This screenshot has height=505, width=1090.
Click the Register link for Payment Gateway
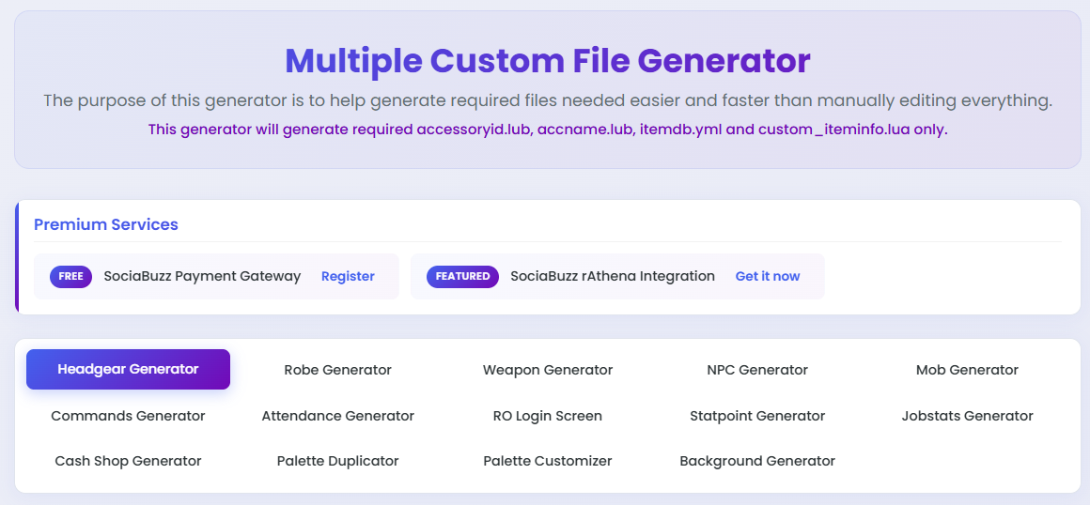(348, 277)
